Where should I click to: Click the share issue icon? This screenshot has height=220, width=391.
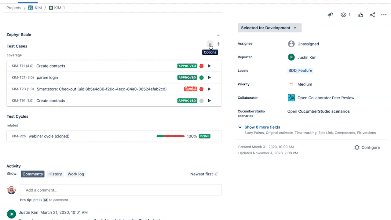(372, 15)
